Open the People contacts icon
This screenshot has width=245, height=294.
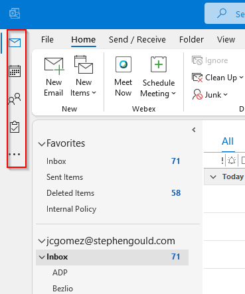15,99
